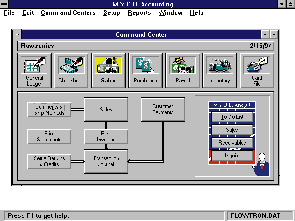The height and width of the screenshot is (221, 295).
Task: Switch to the Payroll command center
Action: click(x=183, y=70)
